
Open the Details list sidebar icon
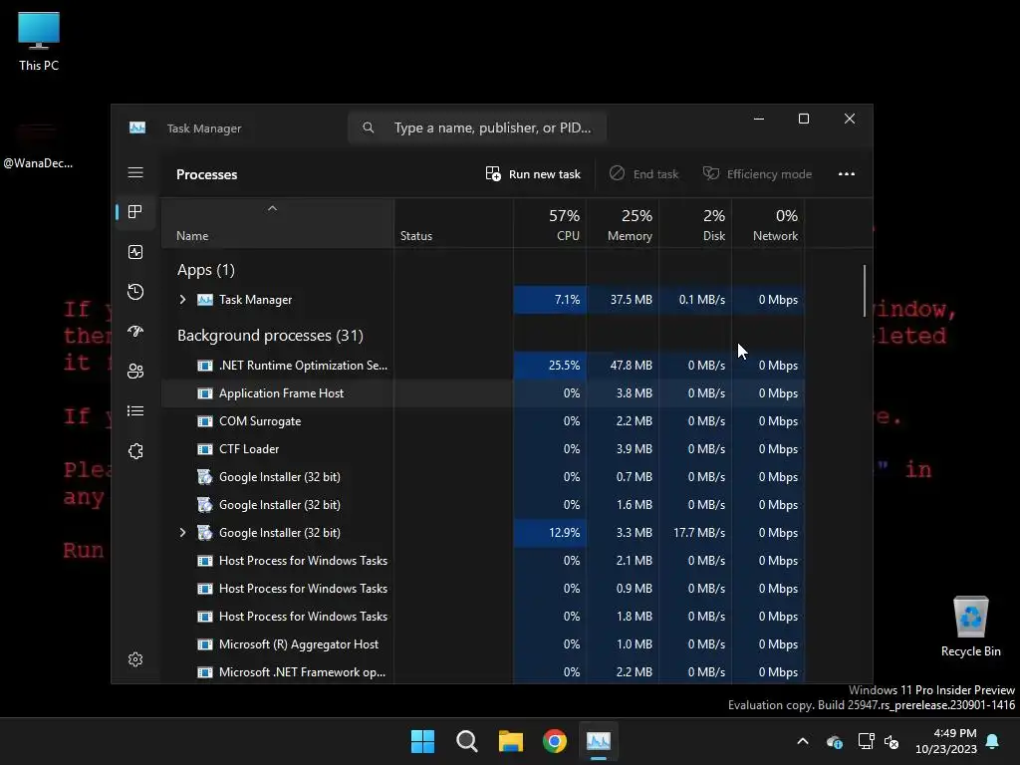click(x=135, y=411)
